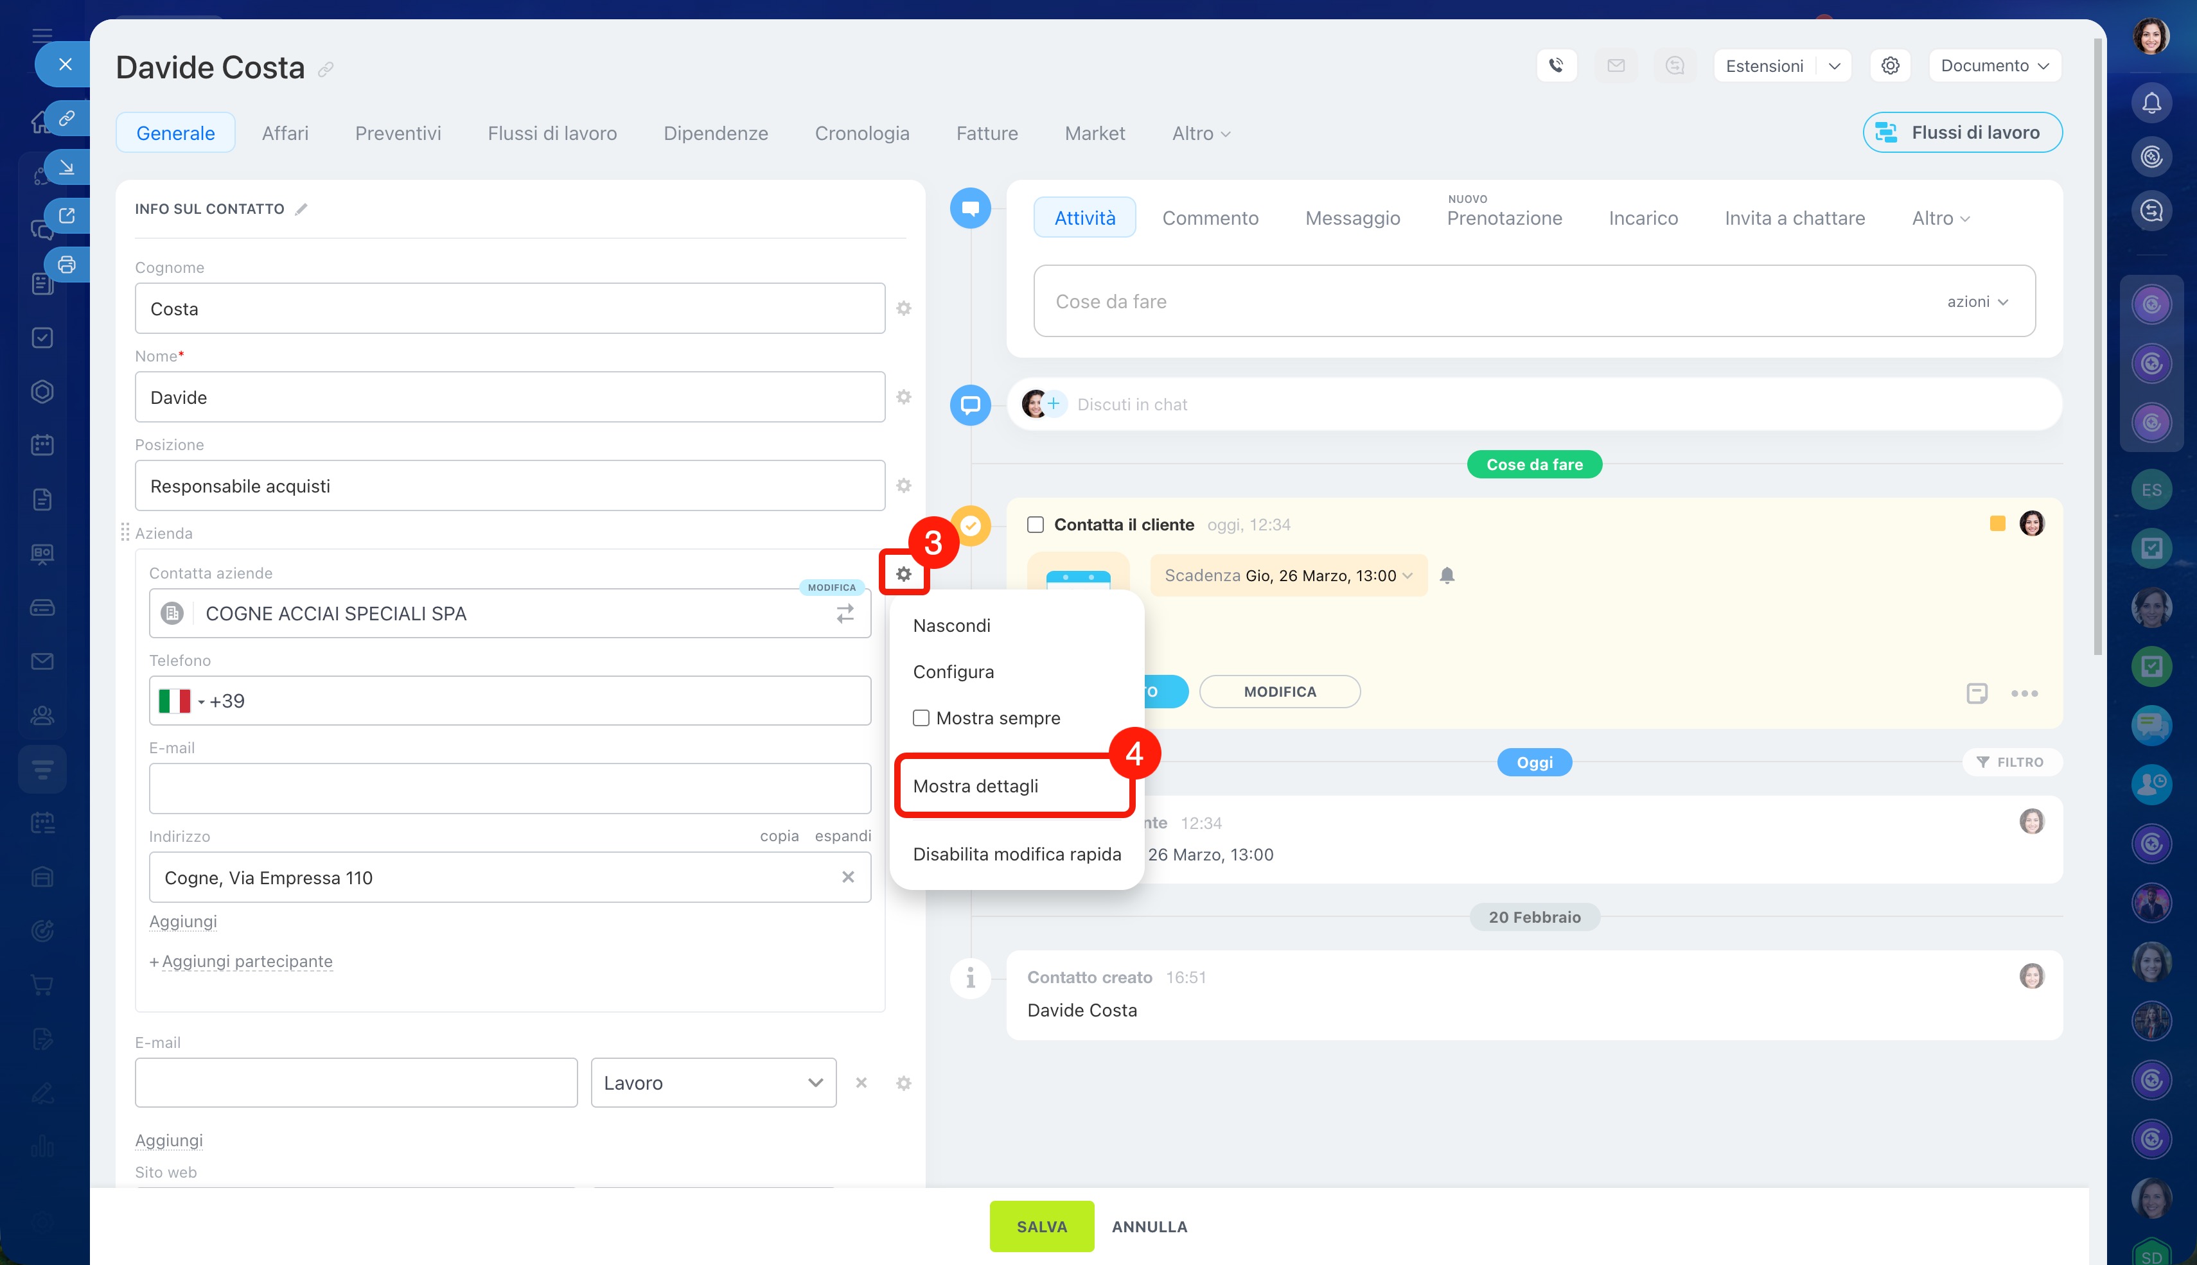Viewport: 2197px width, 1265px height.
Task: Clear the Indirizzo address with X icon
Action: pos(847,878)
